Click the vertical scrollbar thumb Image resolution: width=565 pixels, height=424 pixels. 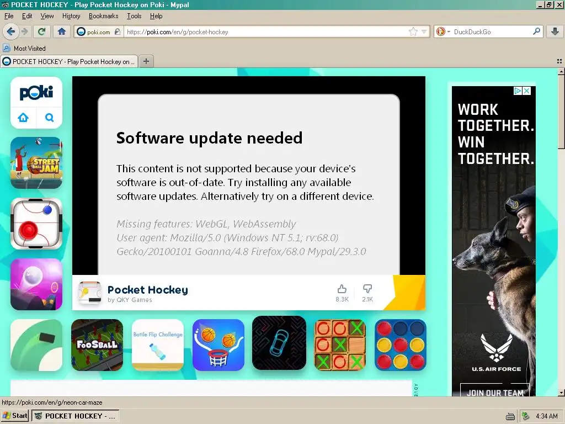561,112
